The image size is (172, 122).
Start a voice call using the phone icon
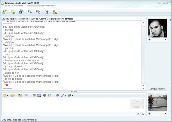30,12
